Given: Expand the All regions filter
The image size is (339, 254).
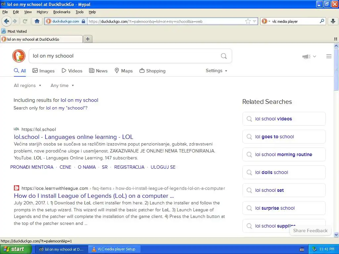Looking at the screenshot, I should pos(27,86).
